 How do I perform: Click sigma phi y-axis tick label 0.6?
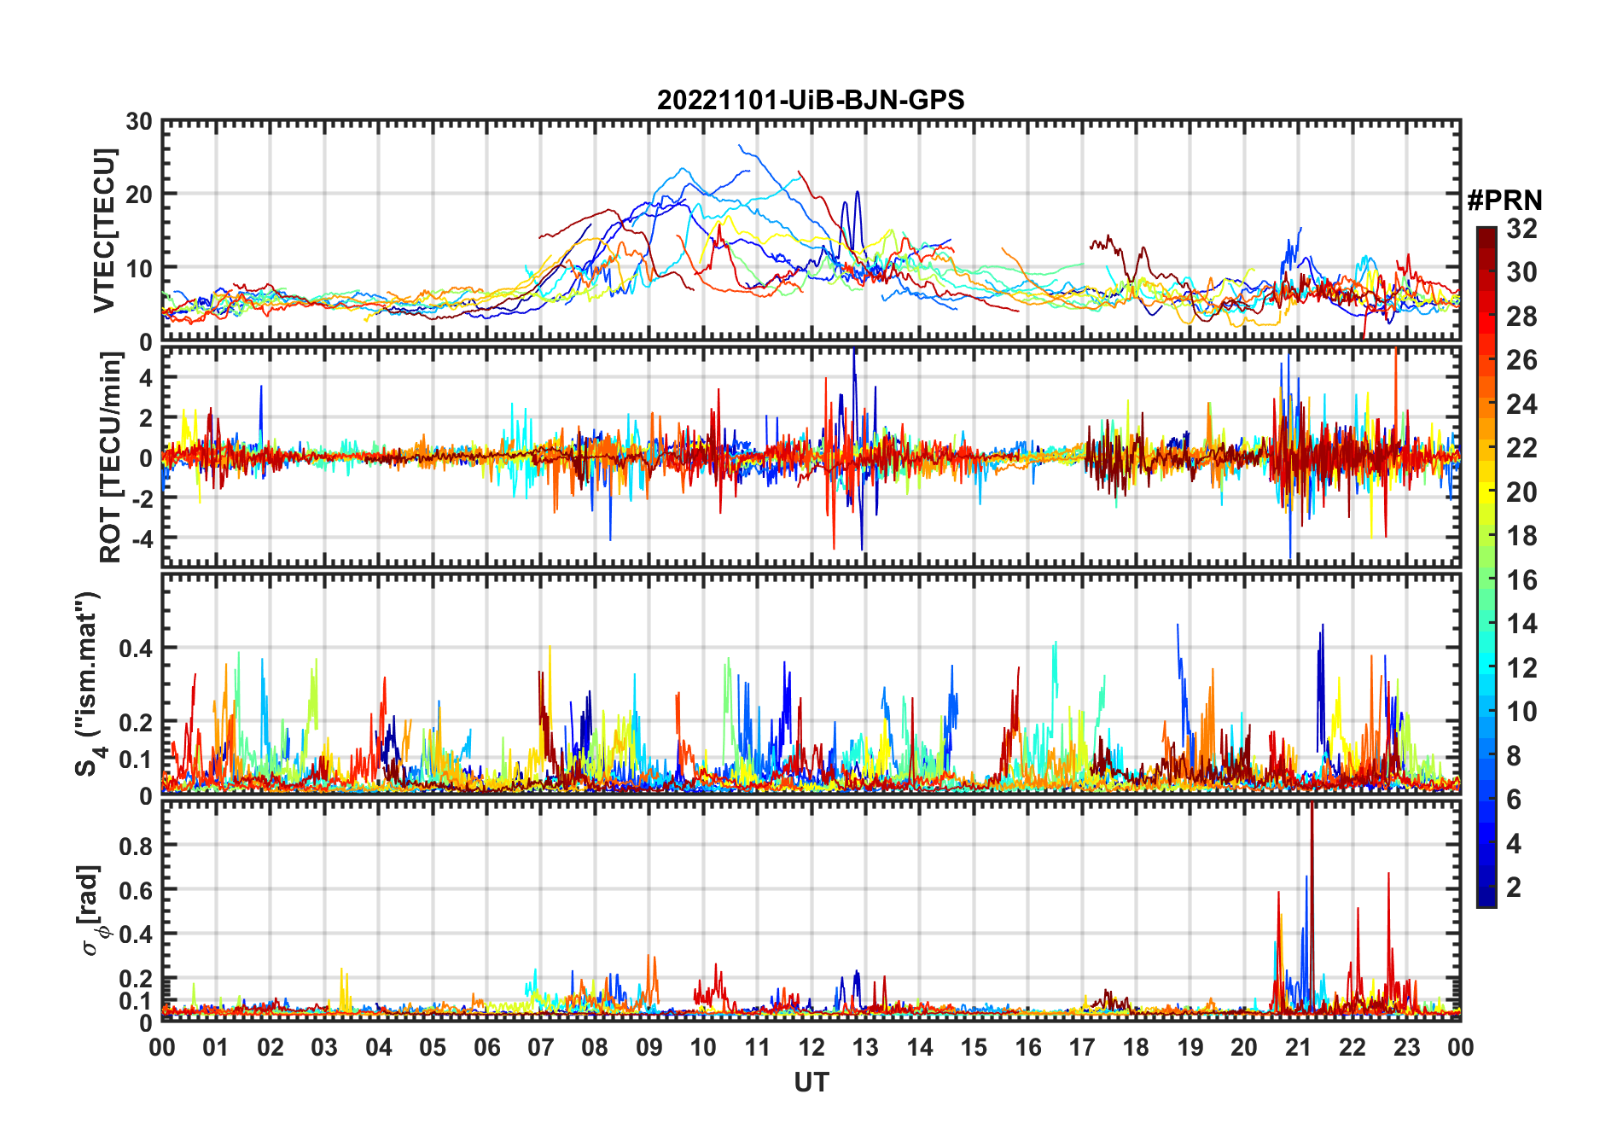coord(136,890)
